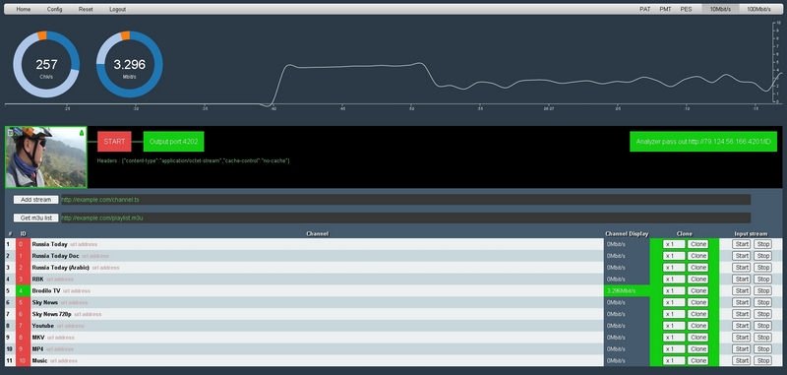Open the Analyzer pass out link

[702, 142]
